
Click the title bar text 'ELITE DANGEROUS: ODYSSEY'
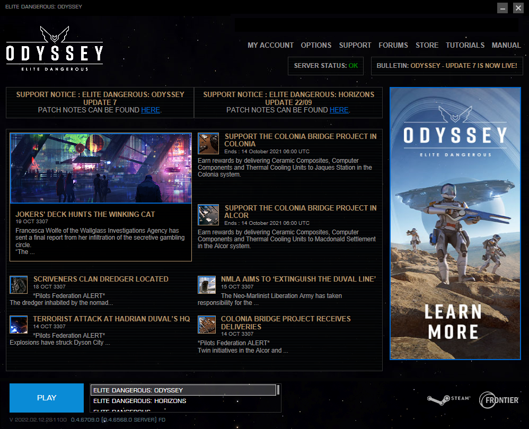coord(44,7)
